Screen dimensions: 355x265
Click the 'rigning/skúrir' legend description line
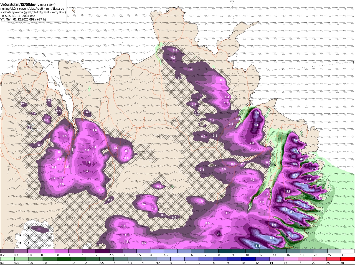[32, 8]
